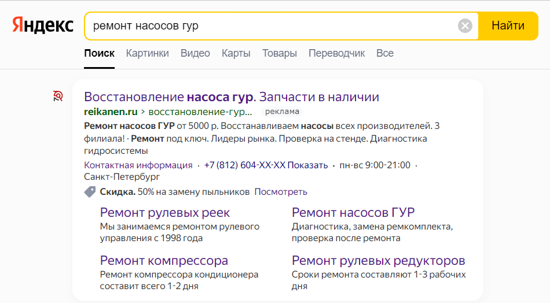Open the Переводчик tab

(336, 53)
